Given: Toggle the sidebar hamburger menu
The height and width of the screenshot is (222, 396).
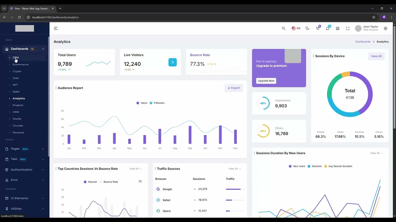Looking at the screenshot, I should [x=56, y=28].
